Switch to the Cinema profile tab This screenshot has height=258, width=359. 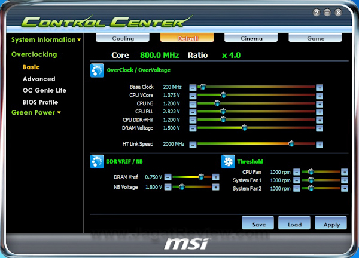click(x=251, y=38)
